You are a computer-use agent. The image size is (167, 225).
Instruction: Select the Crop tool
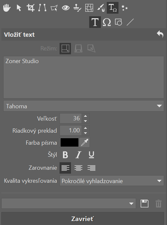[31, 8]
